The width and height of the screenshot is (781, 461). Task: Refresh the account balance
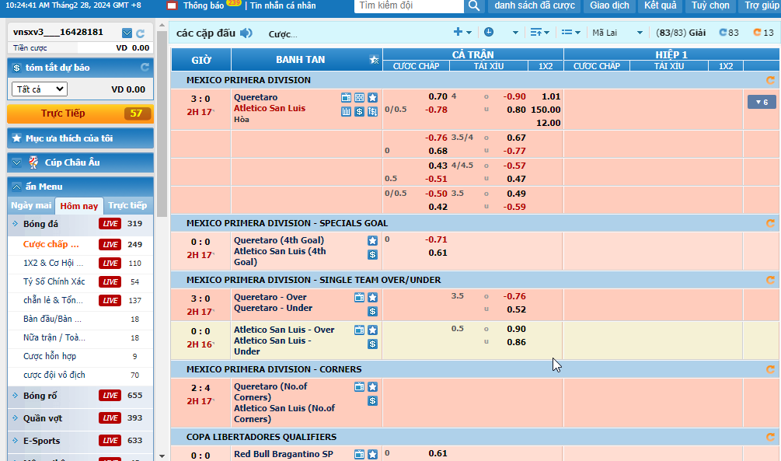coord(140,33)
